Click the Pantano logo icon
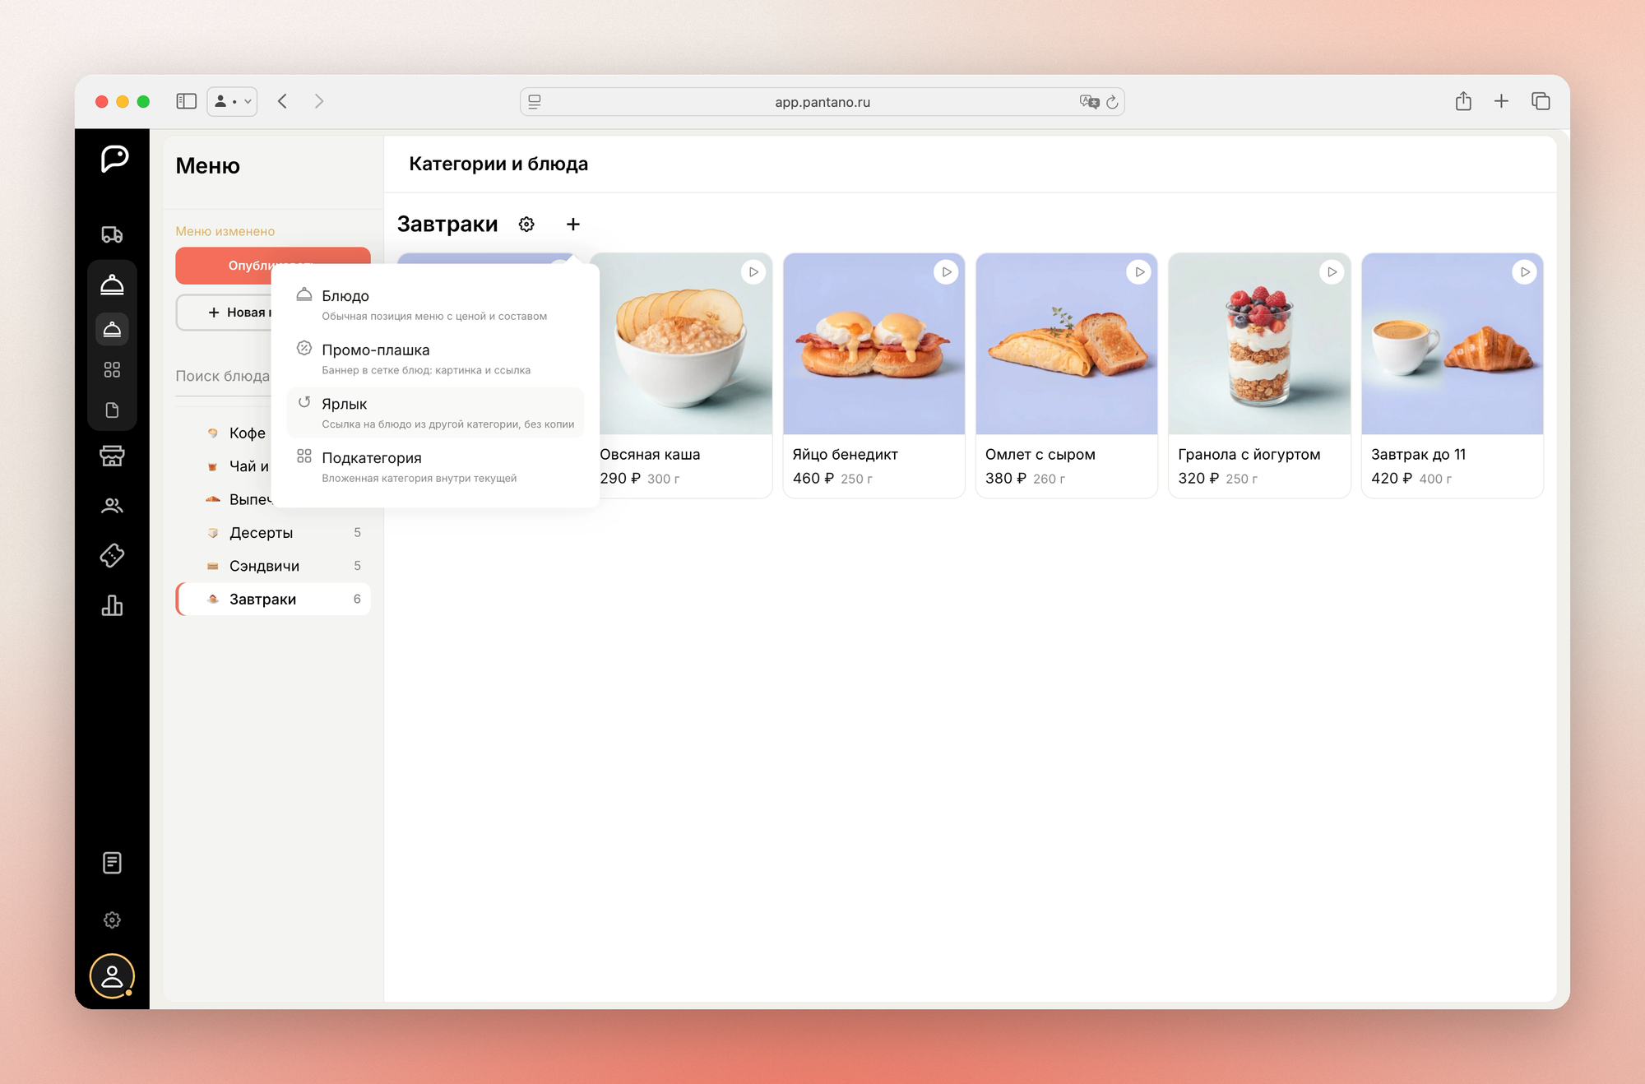 [x=114, y=158]
